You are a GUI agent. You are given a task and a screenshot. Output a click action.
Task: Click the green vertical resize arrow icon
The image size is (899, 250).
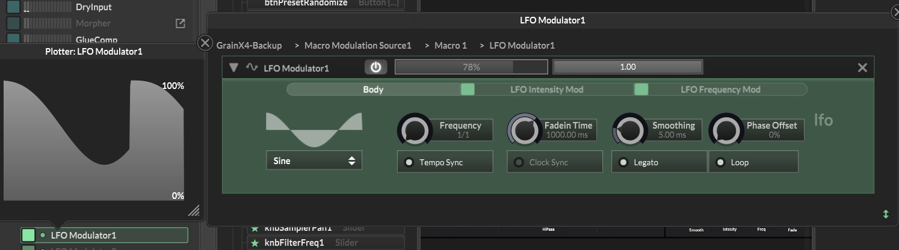click(x=885, y=214)
